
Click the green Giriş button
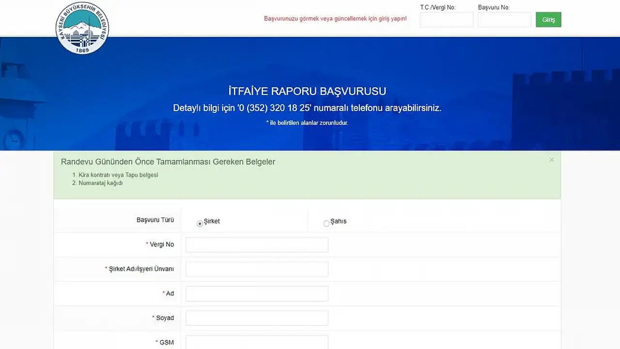click(548, 20)
